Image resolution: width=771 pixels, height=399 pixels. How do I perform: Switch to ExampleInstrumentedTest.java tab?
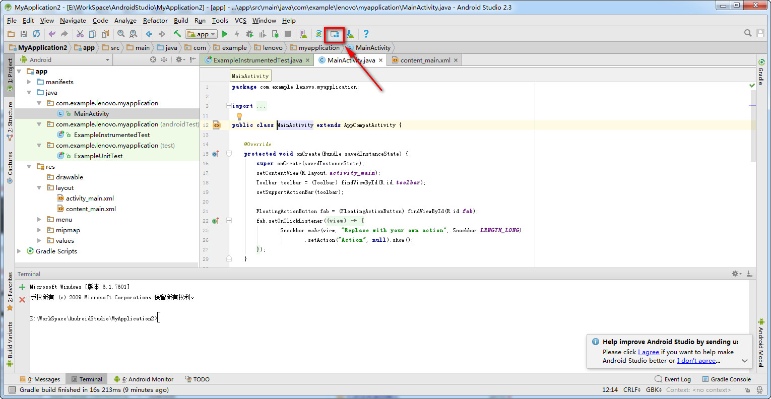[258, 60]
